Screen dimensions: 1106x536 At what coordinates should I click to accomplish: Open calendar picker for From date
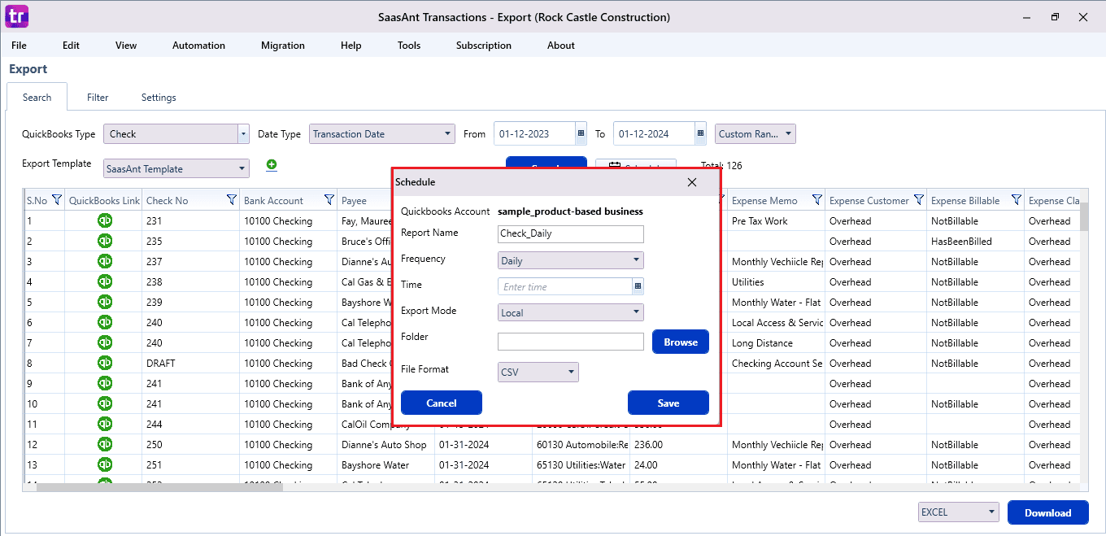[581, 133]
